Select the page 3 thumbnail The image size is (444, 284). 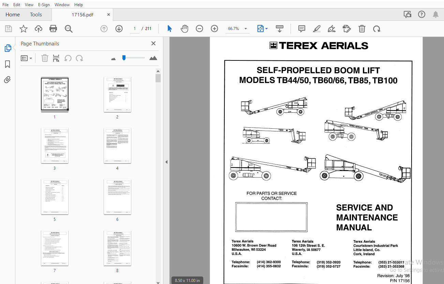coord(55,145)
